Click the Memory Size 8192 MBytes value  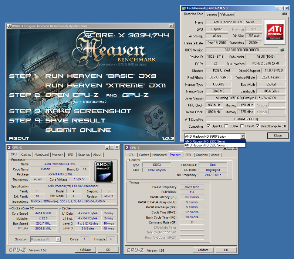click(x=156, y=170)
